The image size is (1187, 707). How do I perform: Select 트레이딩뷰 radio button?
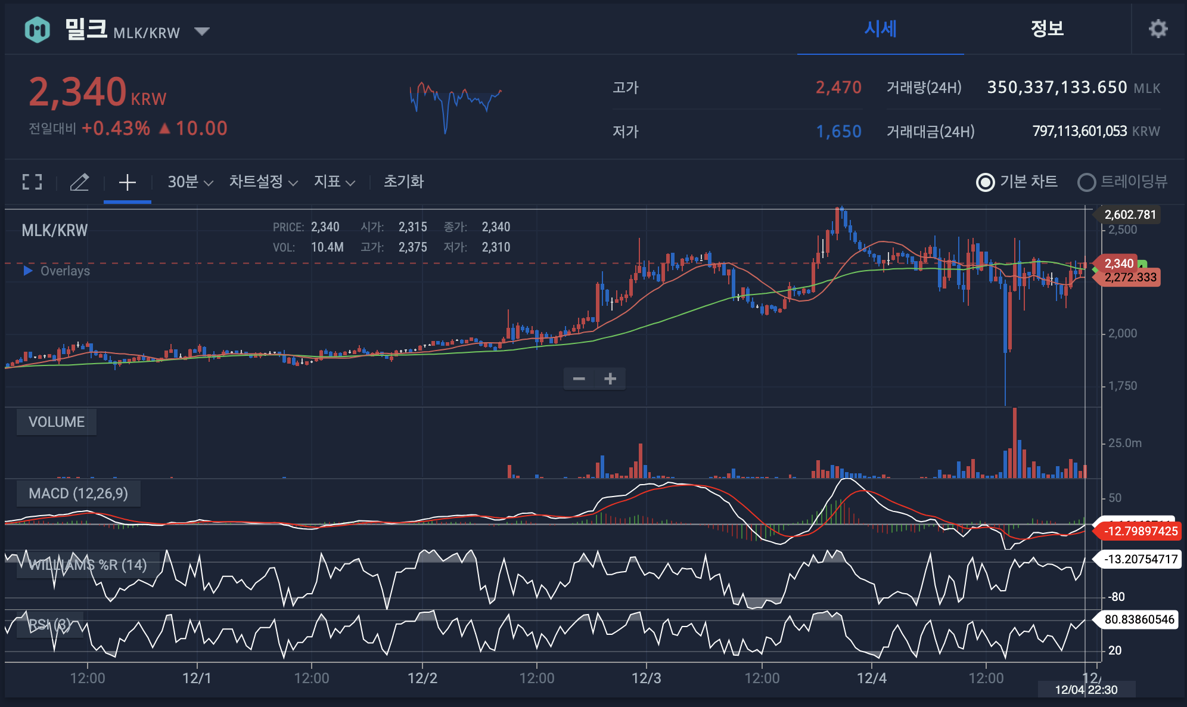click(1086, 182)
